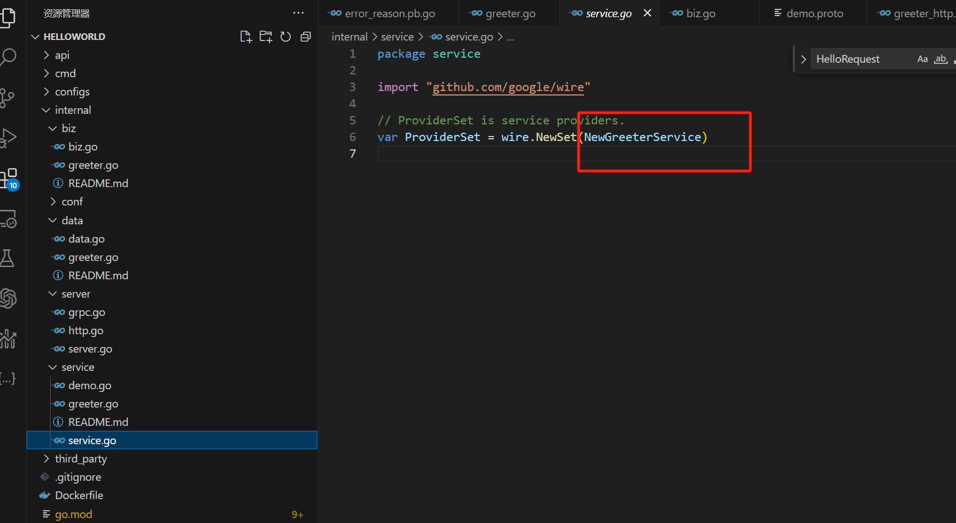Open Run and Debug view
Image resolution: width=956 pixels, height=523 pixels.
pos(8,138)
